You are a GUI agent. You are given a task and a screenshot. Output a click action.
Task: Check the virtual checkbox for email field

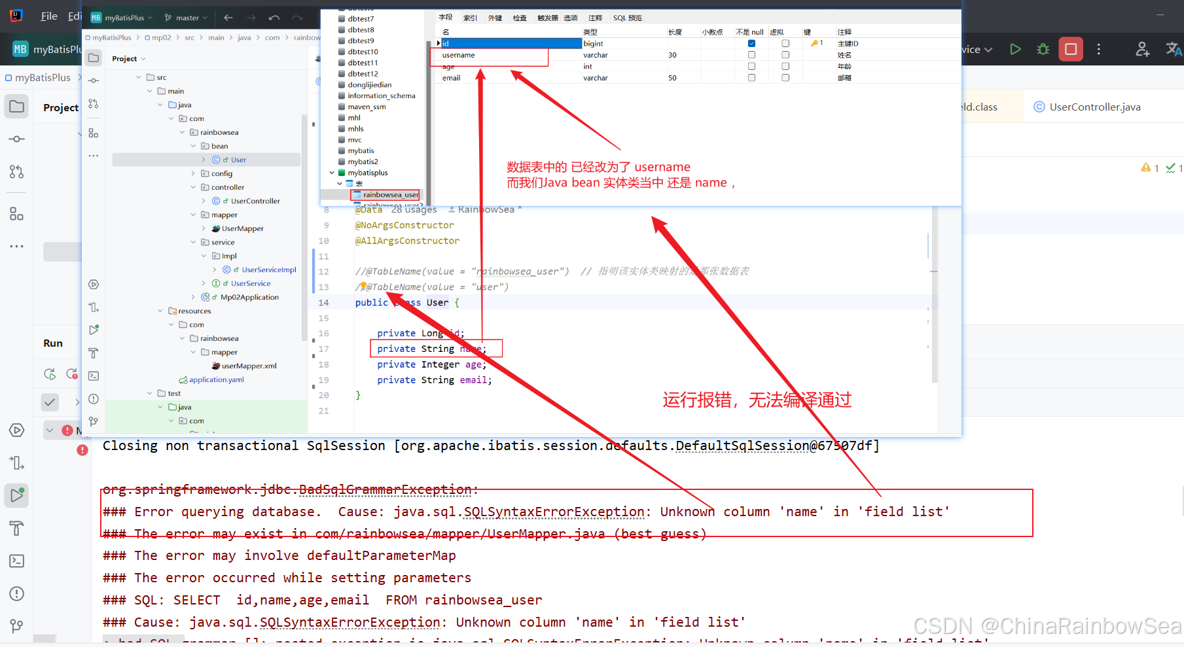[785, 78]
